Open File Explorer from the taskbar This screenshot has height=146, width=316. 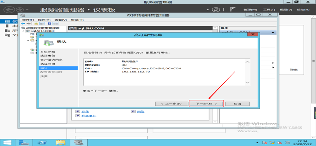pyautogui.click(x=60, y=142)
